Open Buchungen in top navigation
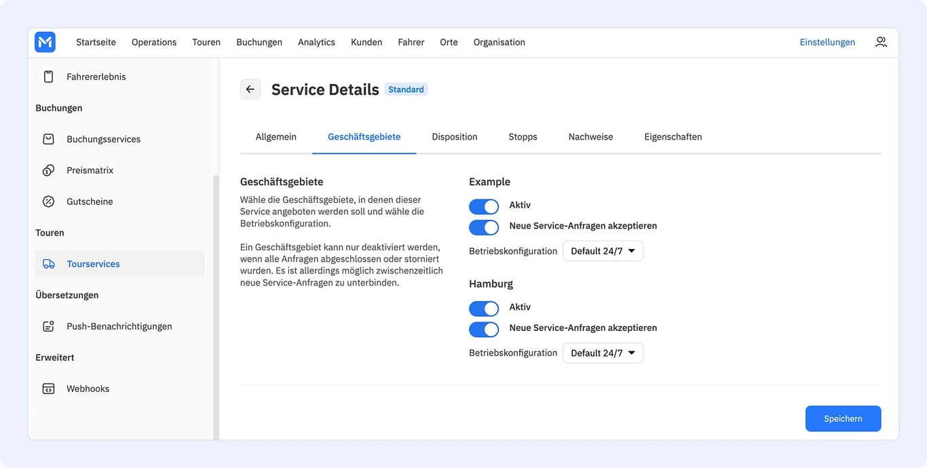 259,42
